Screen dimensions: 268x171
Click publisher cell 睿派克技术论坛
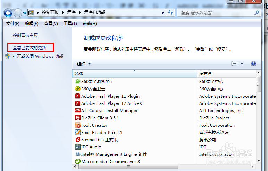coord(214,133)
